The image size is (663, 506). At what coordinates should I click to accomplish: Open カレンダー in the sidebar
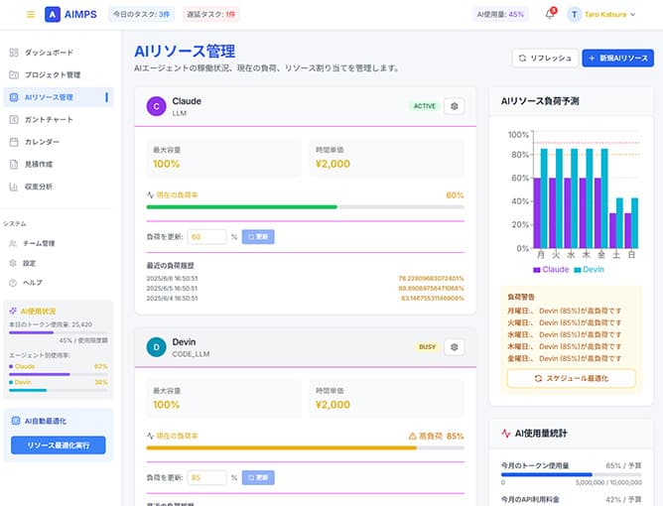click(x=59, y=142)
